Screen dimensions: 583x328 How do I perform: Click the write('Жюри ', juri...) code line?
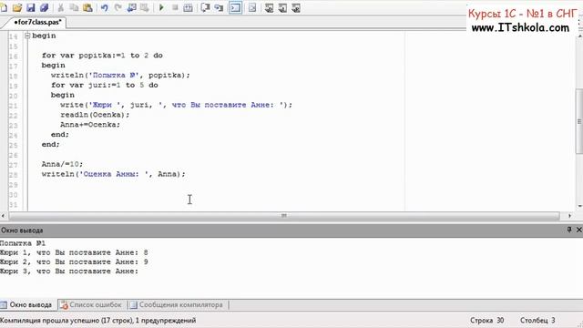[x=176, y=105]
